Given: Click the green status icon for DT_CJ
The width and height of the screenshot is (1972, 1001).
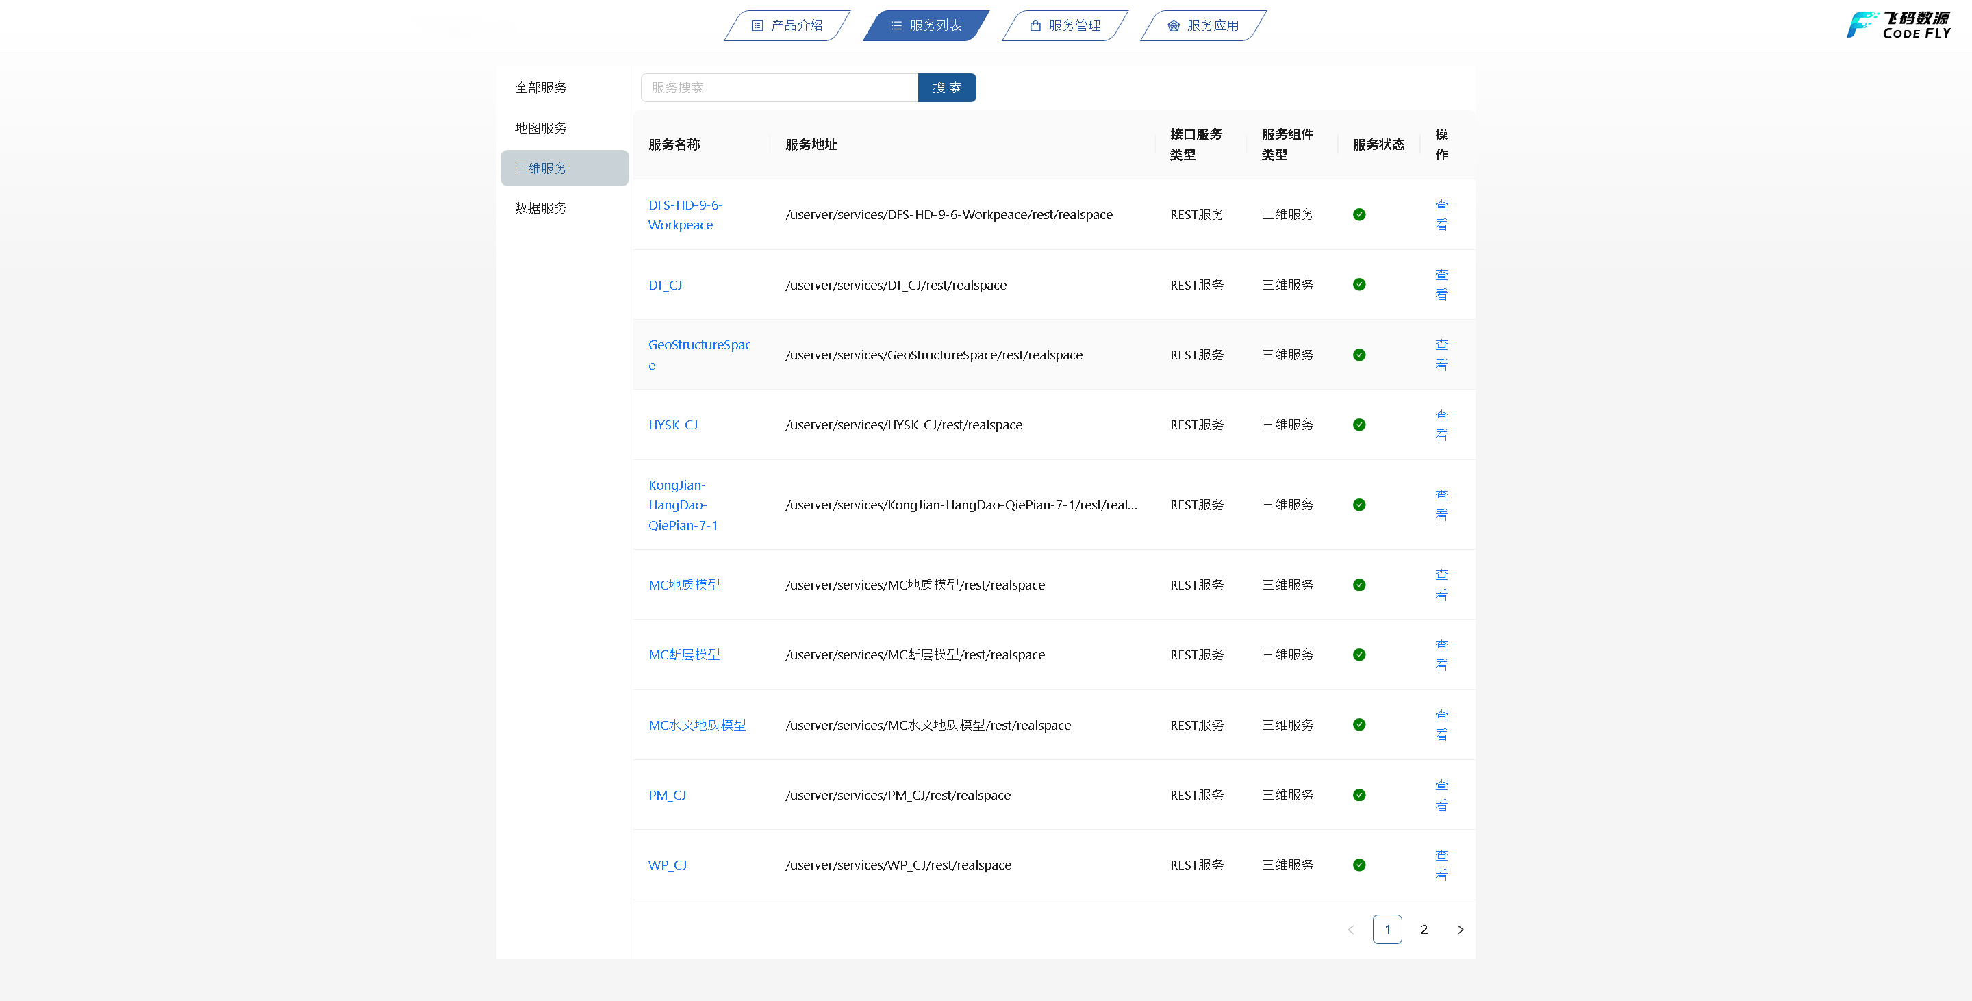Looking at the screenshot, I should [x=1358, y=285].
